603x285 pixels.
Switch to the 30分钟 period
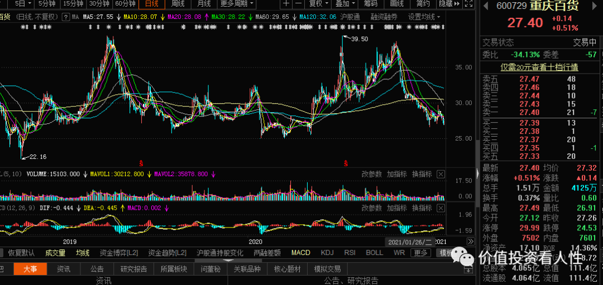point(99,4)
